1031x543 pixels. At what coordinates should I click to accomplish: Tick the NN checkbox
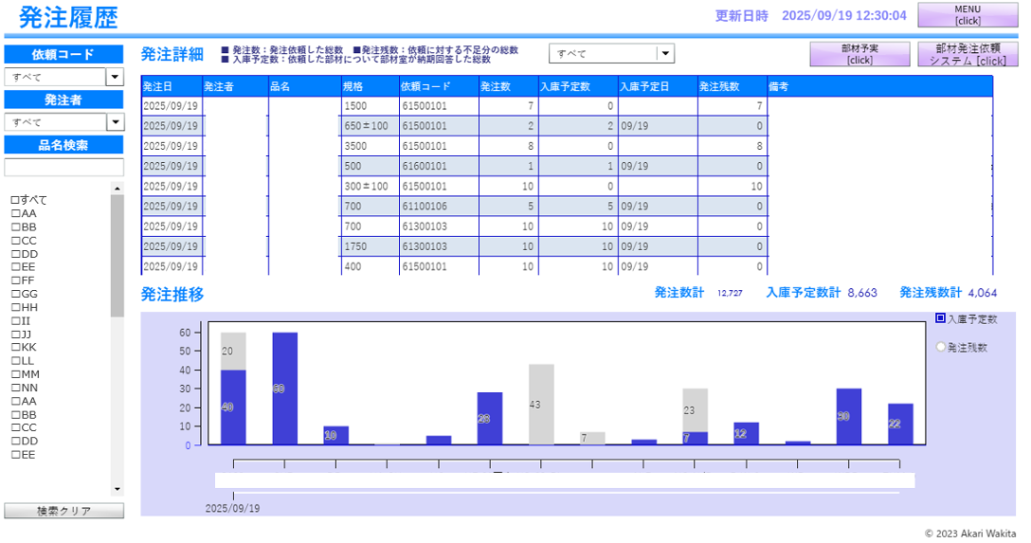click(x=15, y=388)
